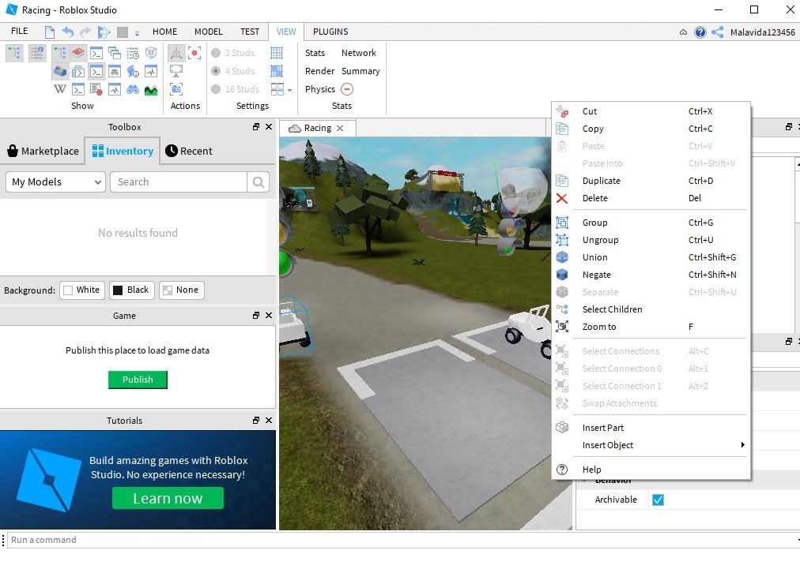The width and height of the screenshot is (800, 569).
Task: Toggle Stats overlay display
Action: pyautogui.click(x=315, y=53)
